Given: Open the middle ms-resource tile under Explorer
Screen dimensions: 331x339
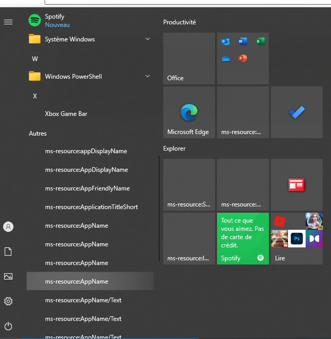Looking at the screenshot, I should [x=243, y=185].
